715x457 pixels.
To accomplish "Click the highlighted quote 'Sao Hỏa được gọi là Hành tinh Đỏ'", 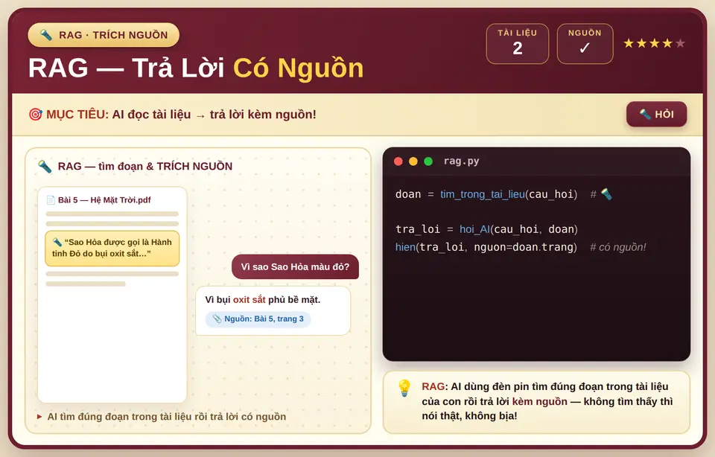I will 112,249.
